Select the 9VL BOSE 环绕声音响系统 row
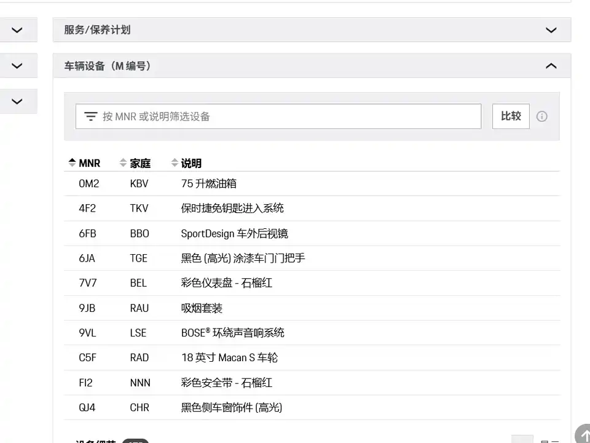The height and width of the screenshot is (443, 590). click(x=312, y=333)
